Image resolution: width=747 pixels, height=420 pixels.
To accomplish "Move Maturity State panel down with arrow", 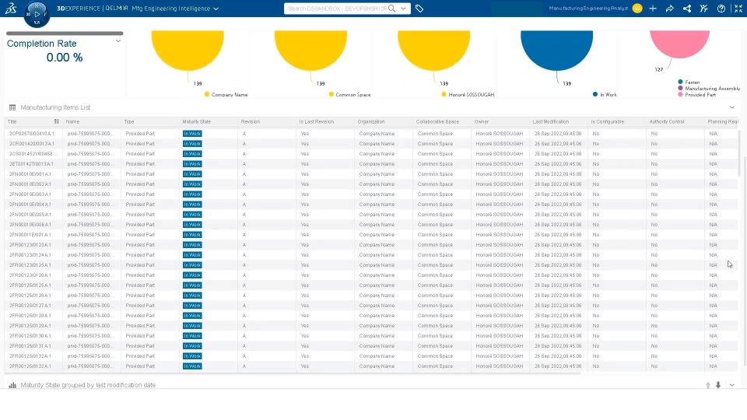I will click(x=718, y=385).
